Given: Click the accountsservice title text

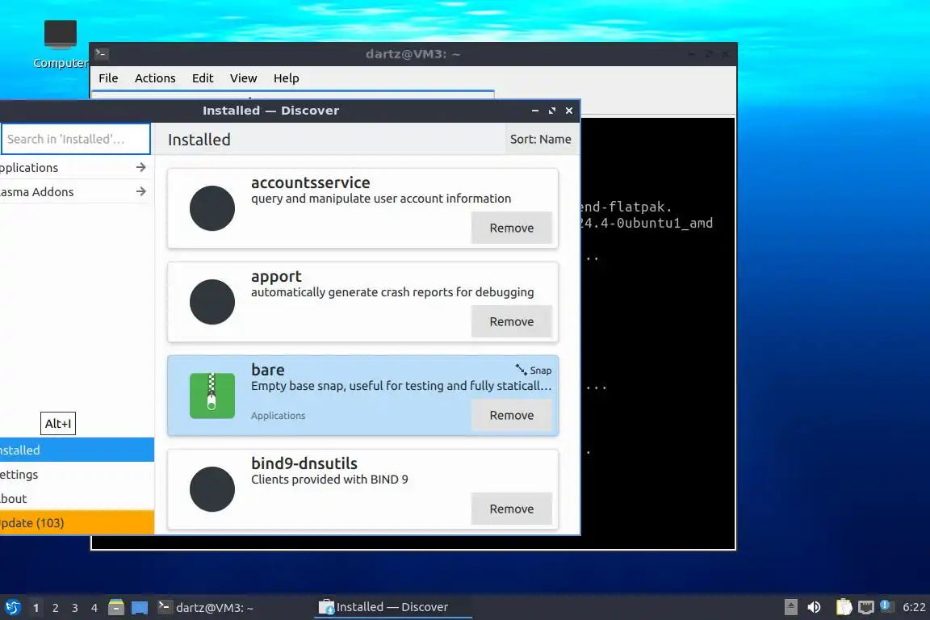Looking at the screenshot, I should 310,182.
